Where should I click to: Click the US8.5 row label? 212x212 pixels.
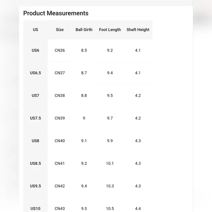coord(35,163)
